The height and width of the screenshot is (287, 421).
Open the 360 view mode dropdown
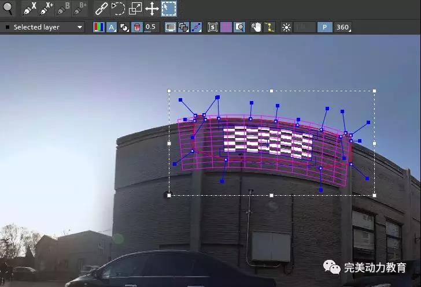click(x=343, y=27)
